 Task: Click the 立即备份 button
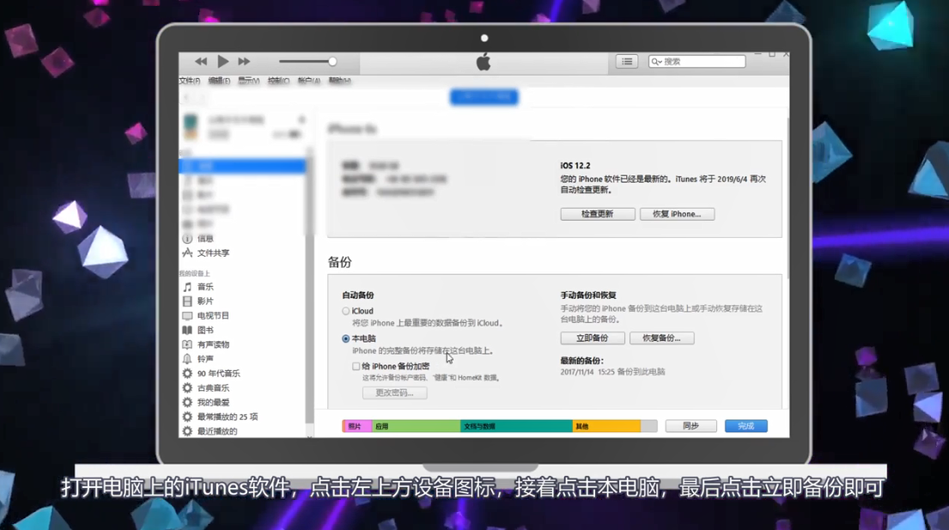tap(593, 338)
